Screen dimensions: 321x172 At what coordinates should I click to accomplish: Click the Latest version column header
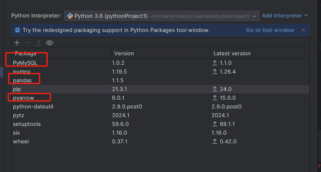232,54
